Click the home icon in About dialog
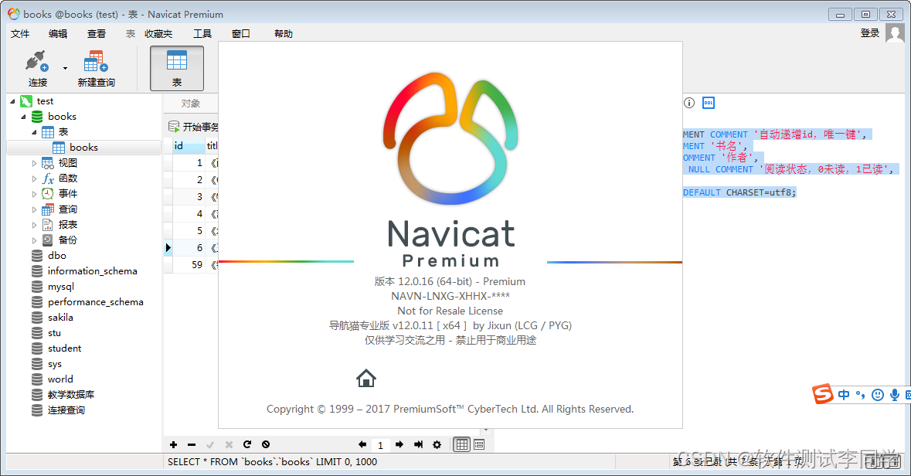Image resolution: width=911 pixels, height=476 pixels. 366,379
